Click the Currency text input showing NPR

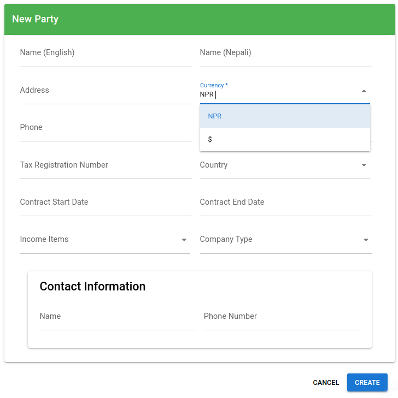click(276, 94)
